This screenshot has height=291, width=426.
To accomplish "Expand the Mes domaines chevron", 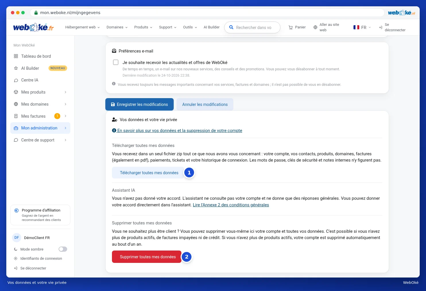I will (65, 104).
